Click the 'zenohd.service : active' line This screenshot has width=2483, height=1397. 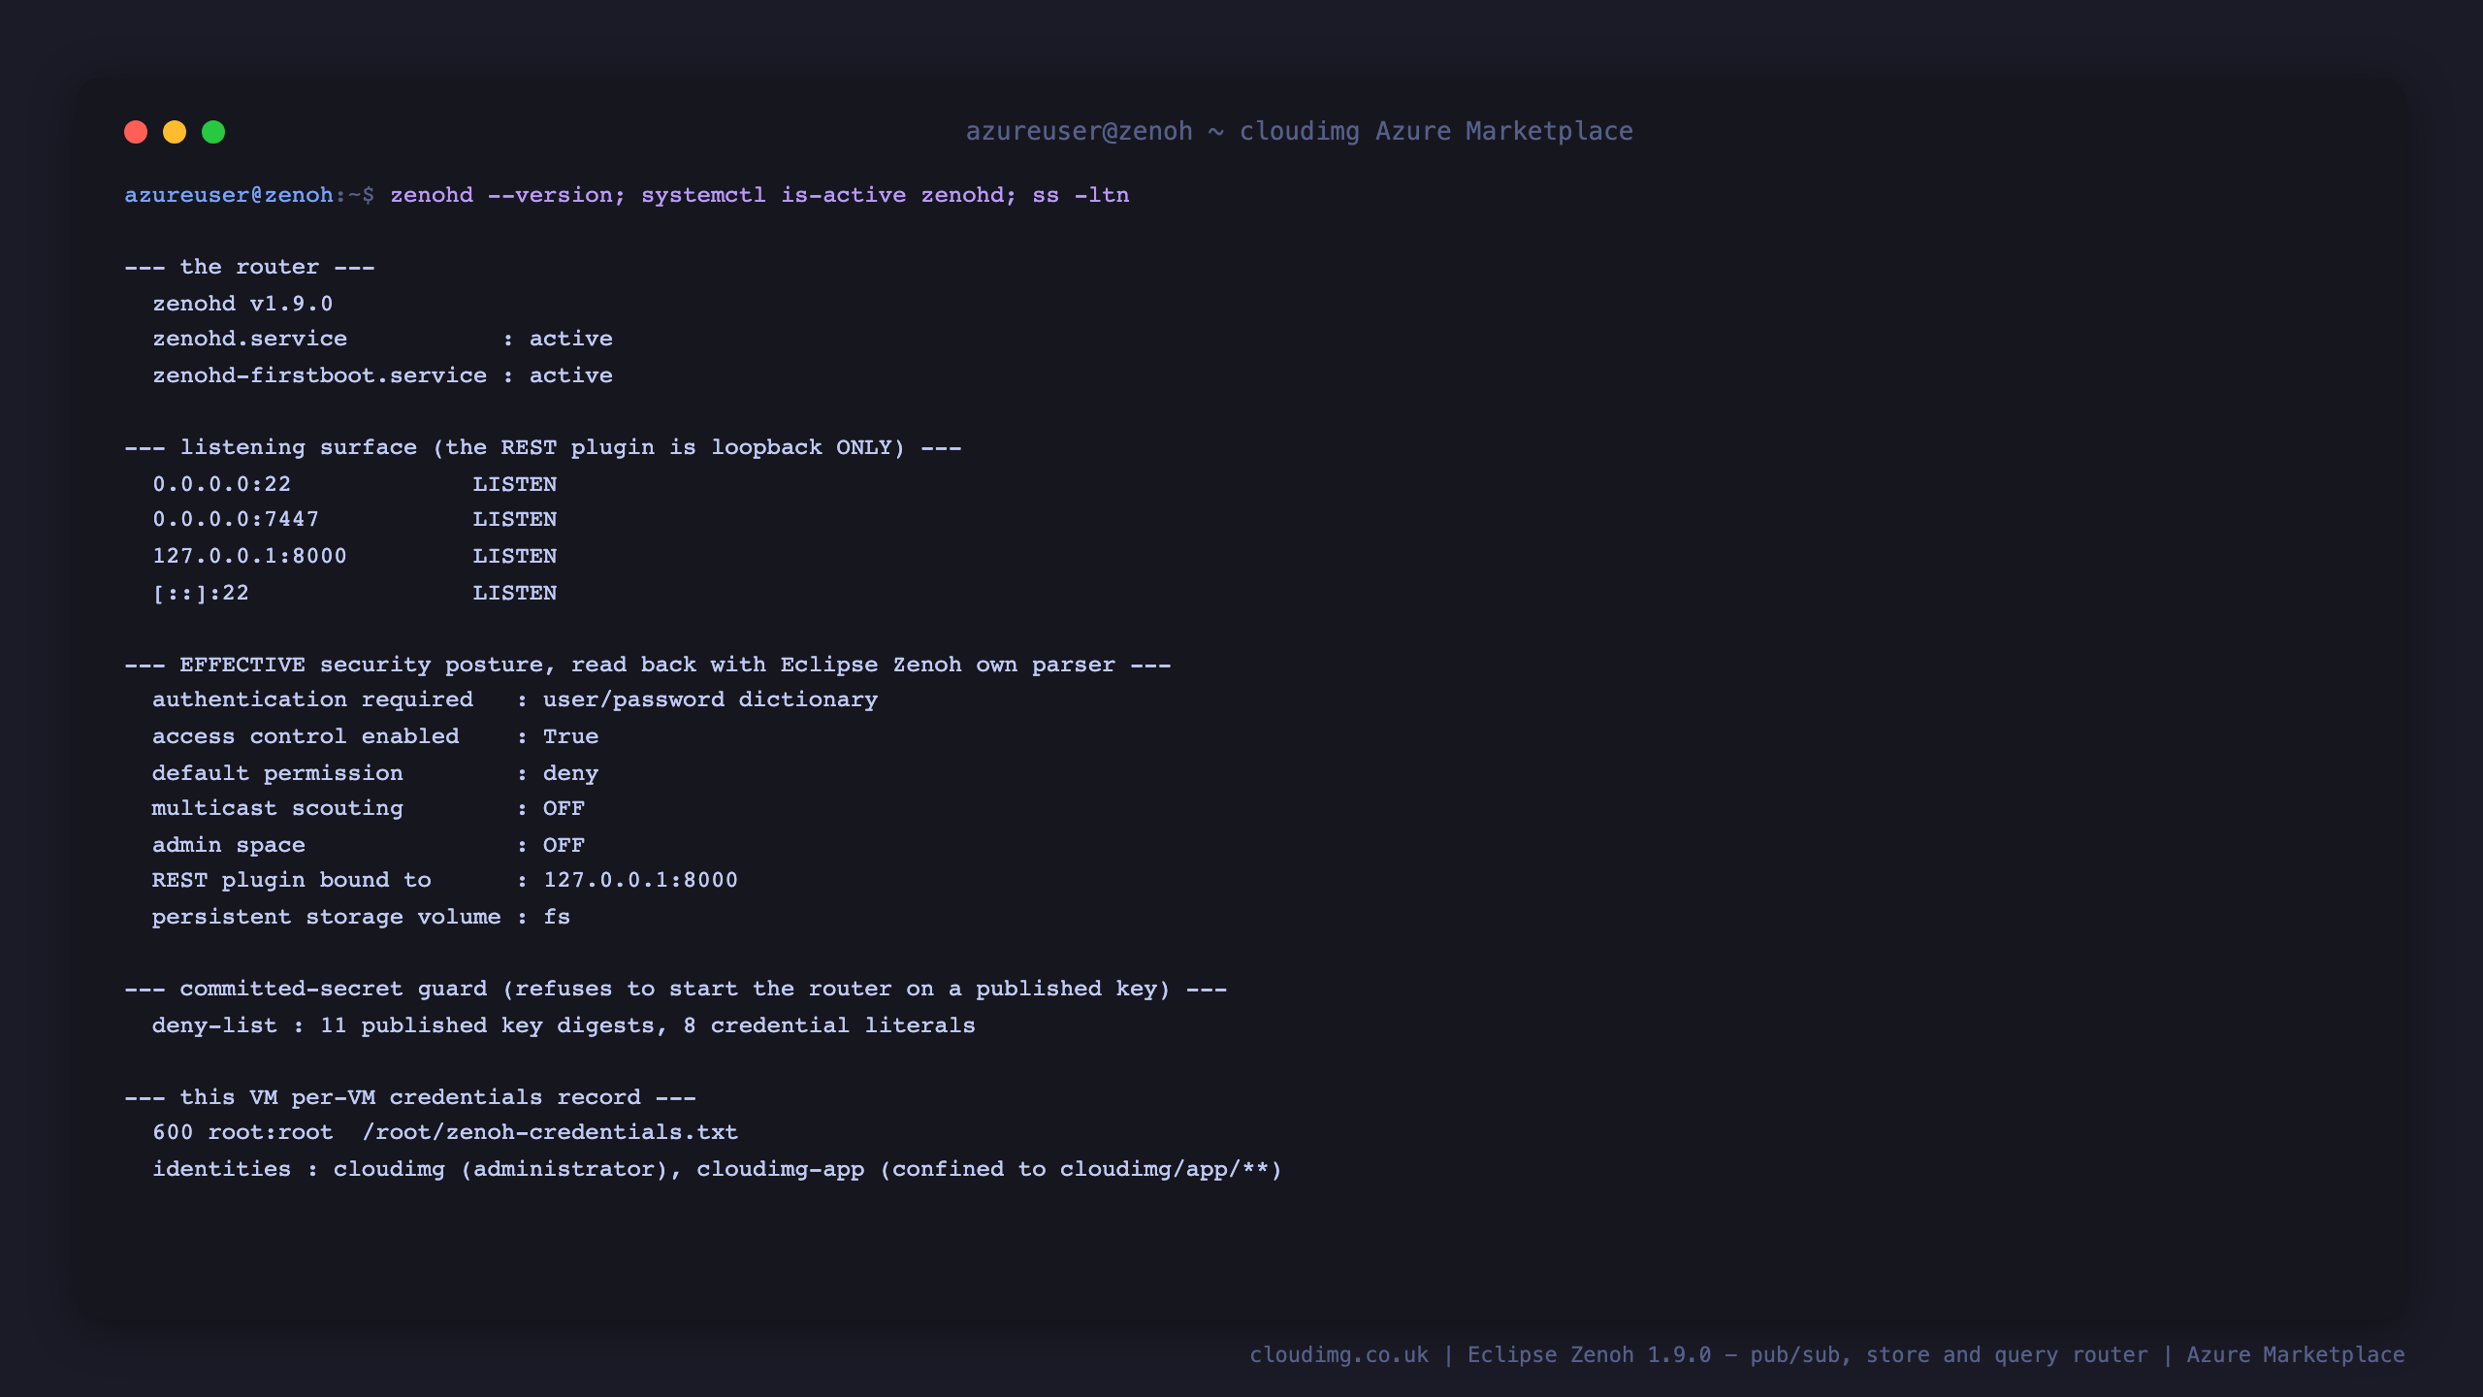point(382,339)
